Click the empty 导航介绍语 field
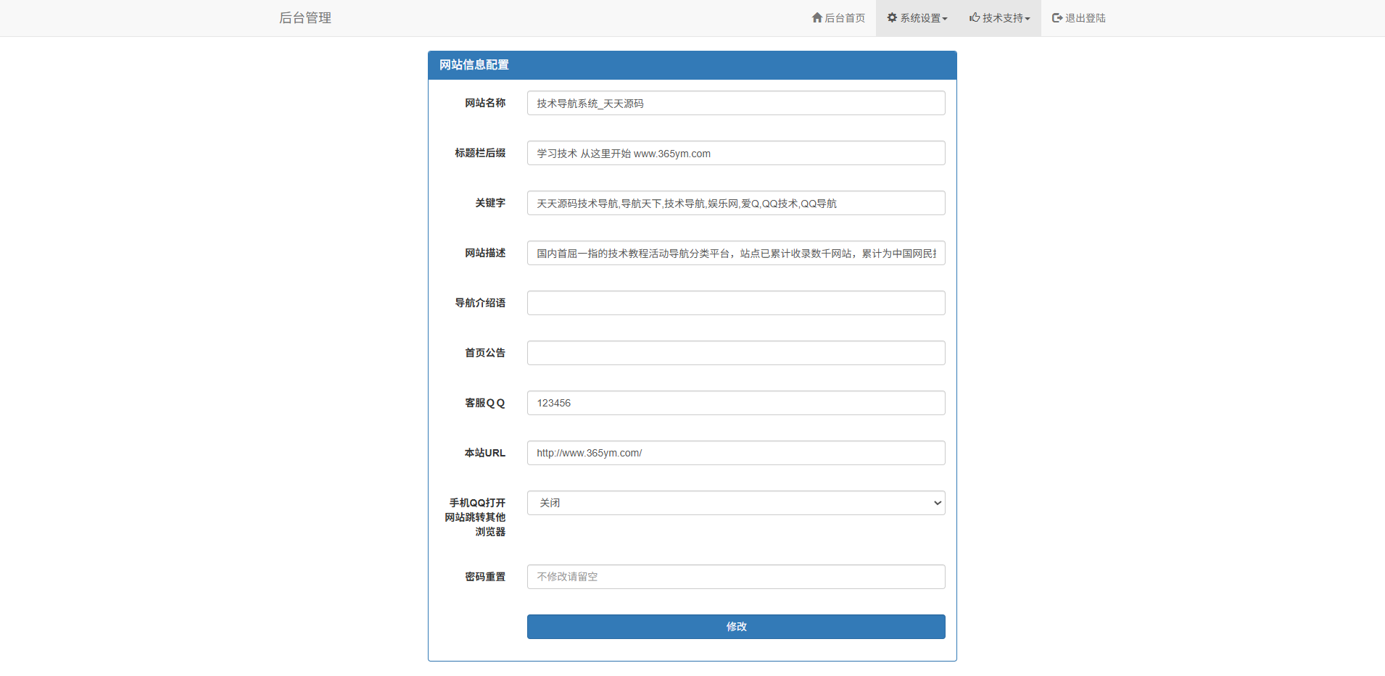Screen dimensions: 1385x676 [x=735, y=302]
